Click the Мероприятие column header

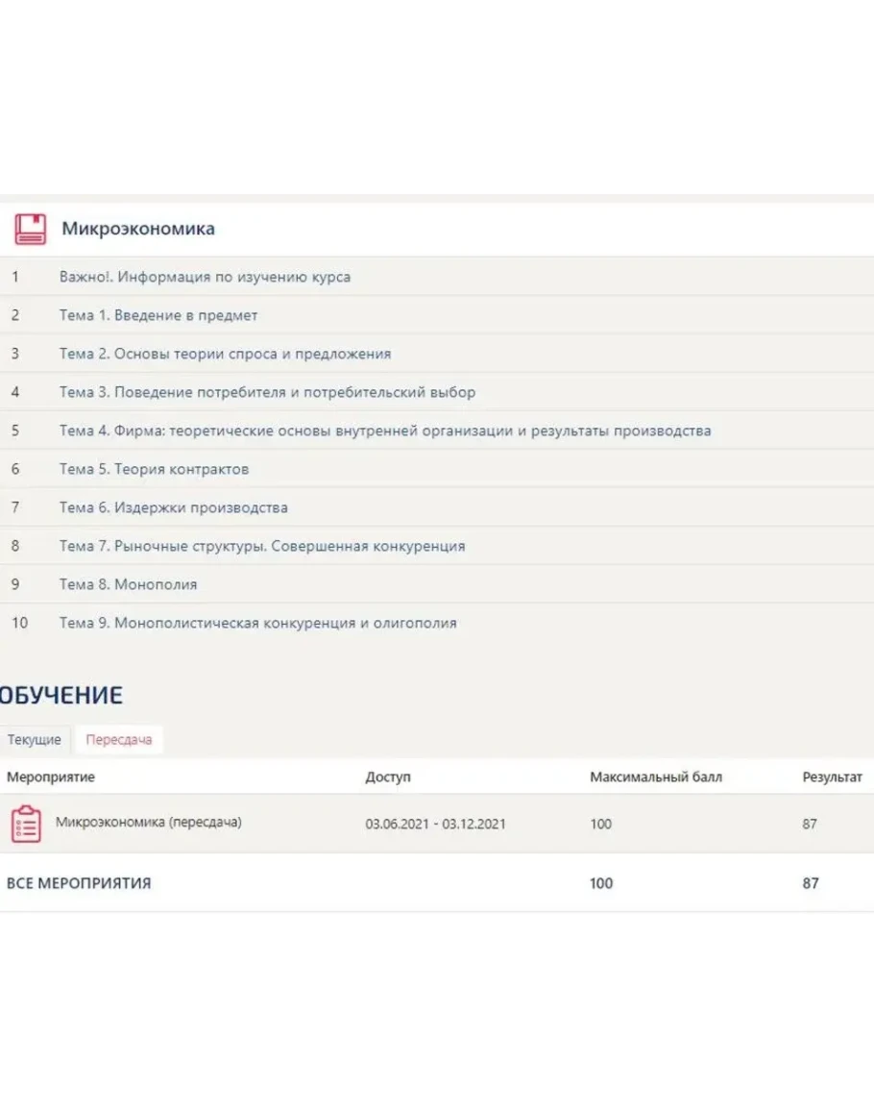tap(51, 777)
